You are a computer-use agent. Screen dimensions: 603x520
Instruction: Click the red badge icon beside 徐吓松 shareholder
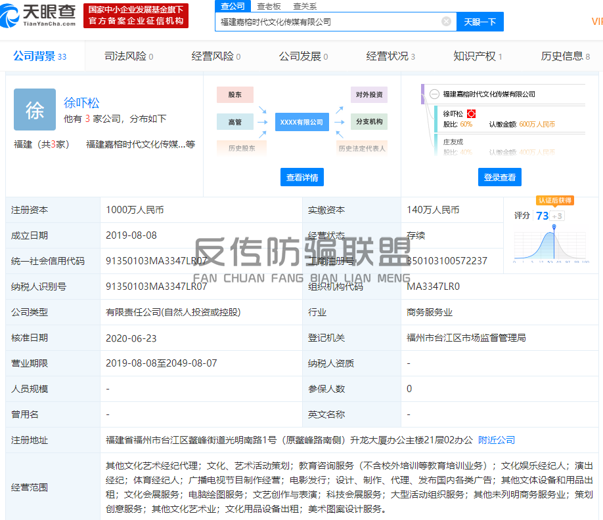tap(471, 114)
